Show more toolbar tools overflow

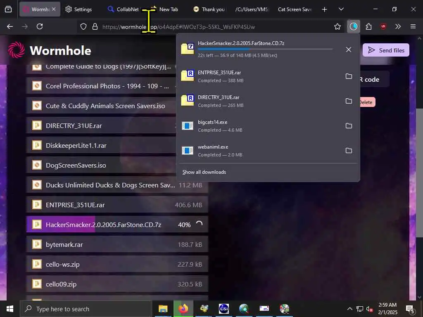click(398, 26)
